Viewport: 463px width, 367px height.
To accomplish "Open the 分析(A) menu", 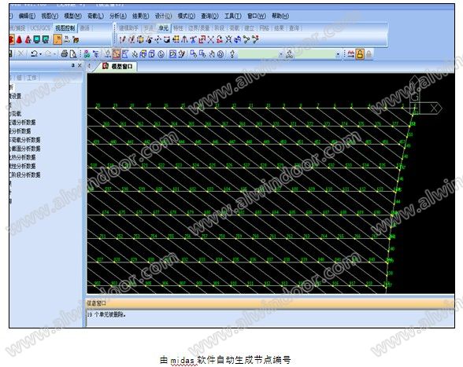I will [118, 16].
